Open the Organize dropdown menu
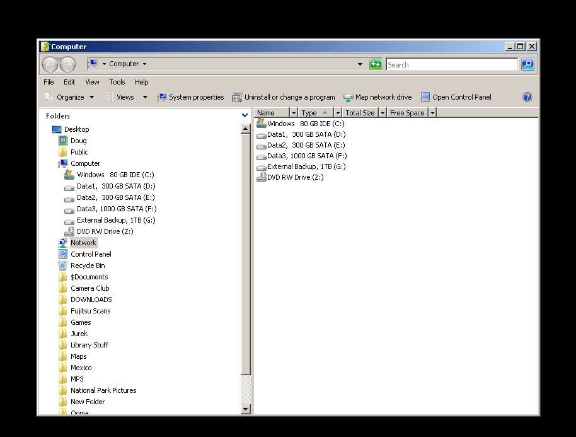576x437 pixels. coord(70,97)
